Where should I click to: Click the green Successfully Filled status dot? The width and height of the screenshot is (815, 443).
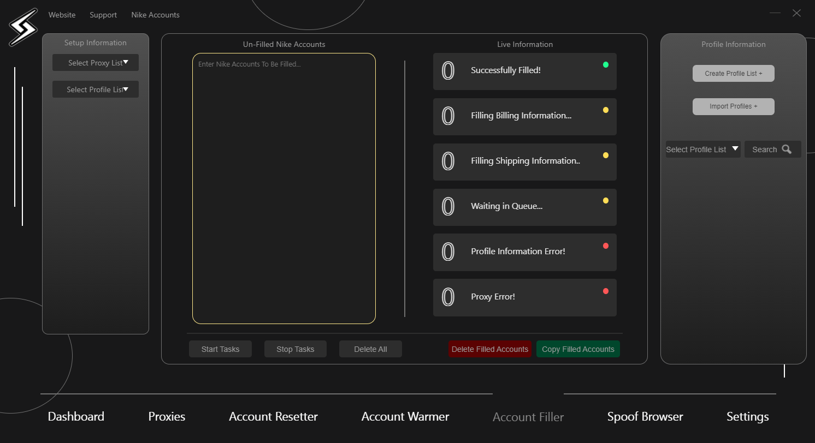point(605,65)
